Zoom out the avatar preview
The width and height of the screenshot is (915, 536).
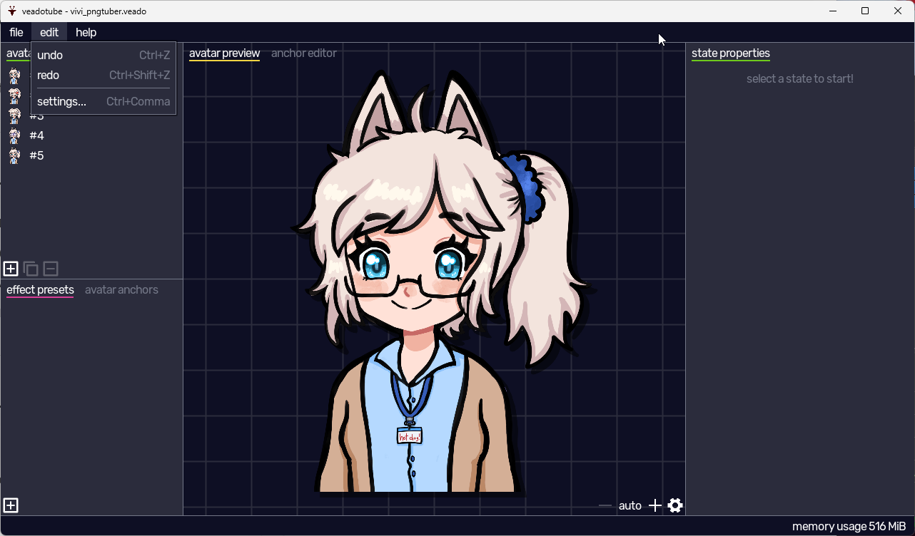click(605, 505)
